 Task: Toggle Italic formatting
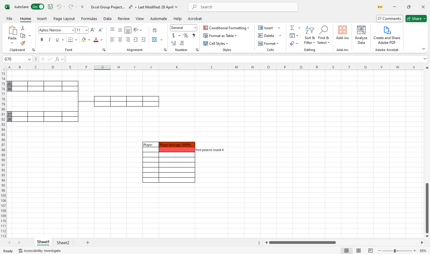point(50,40)
